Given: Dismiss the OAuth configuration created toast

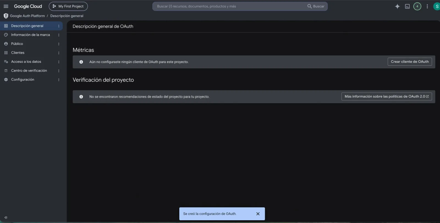Looking at the screenshot, I should pyautogui.click(x=258, y=214).
